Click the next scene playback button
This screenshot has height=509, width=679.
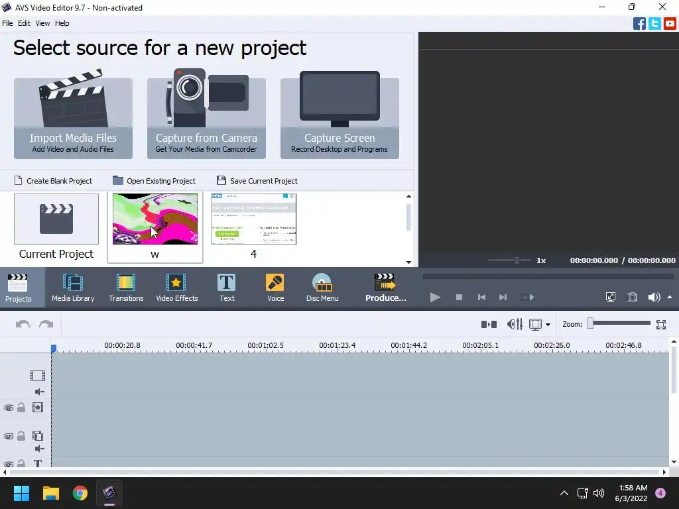[526, 298]
